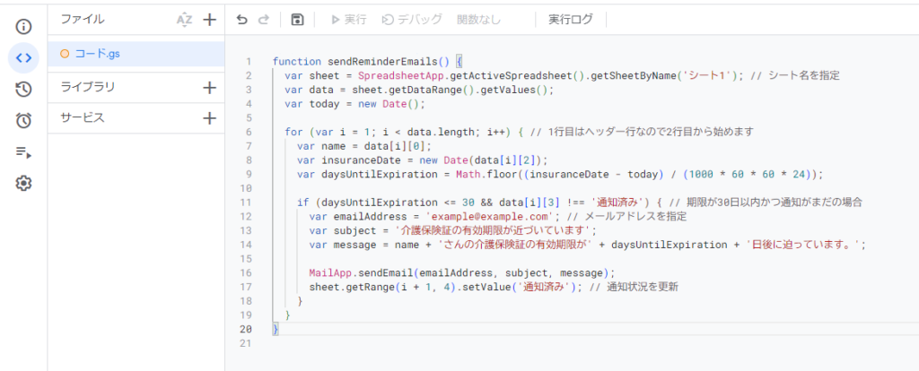Click the redo arrow in toolbar
This screenshot has height=371, width=919.
[264, 20]
